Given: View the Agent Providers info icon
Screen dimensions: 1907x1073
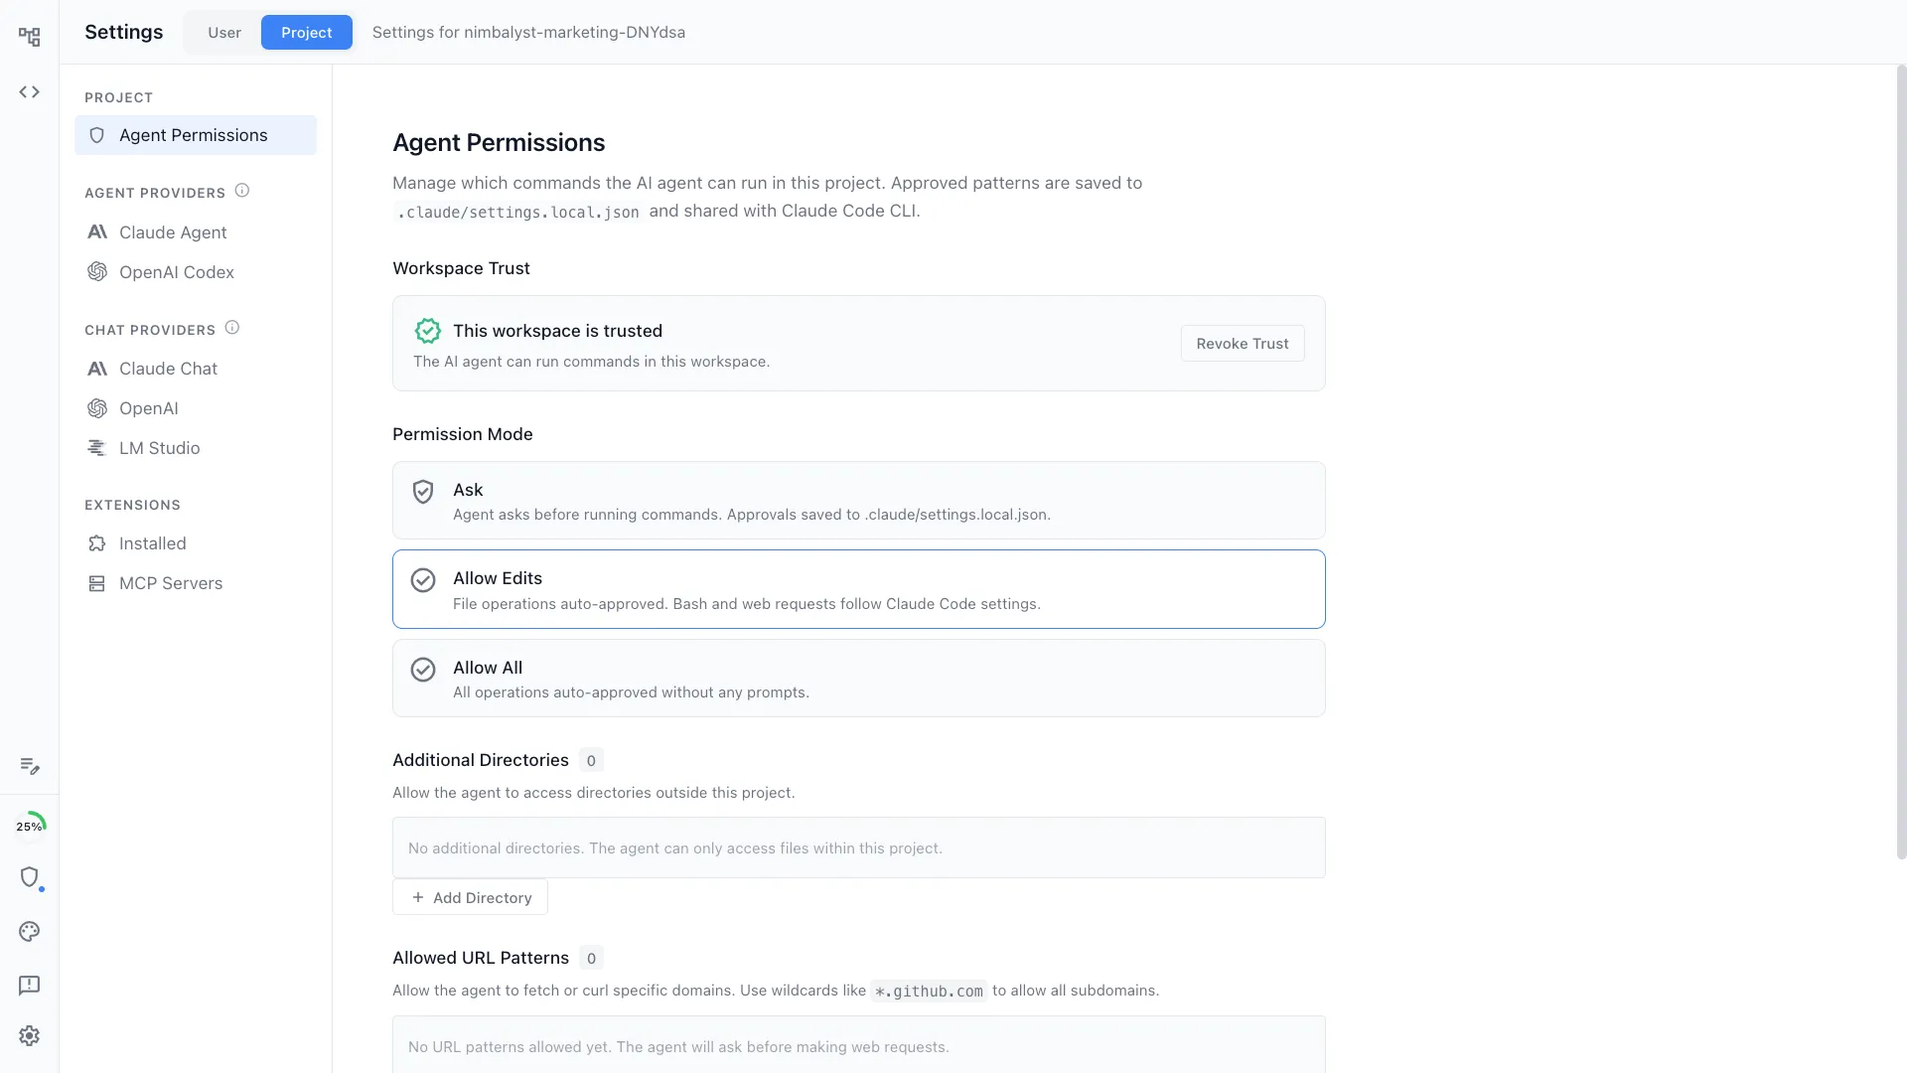Looking at the screenshot, I should pos(242,190).
